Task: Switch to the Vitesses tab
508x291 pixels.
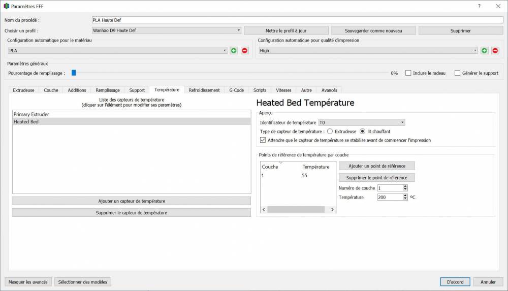Action: pos(283,90)
